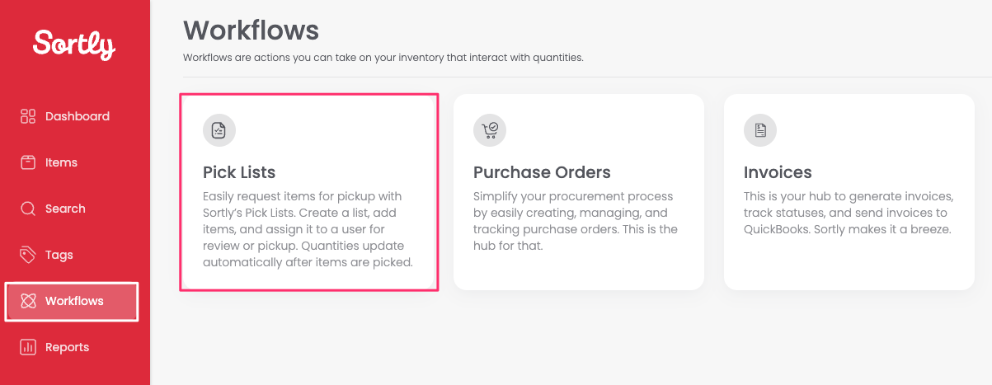This screenshot has height=385, width=992.
Task: Select Search label in the sidebar
Action: pos(65,209)
